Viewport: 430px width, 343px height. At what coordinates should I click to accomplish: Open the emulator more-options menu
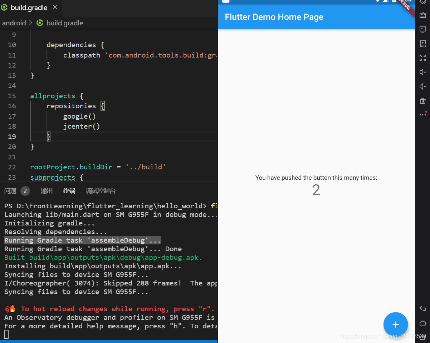pyautogui.click(x=422, y=114)
